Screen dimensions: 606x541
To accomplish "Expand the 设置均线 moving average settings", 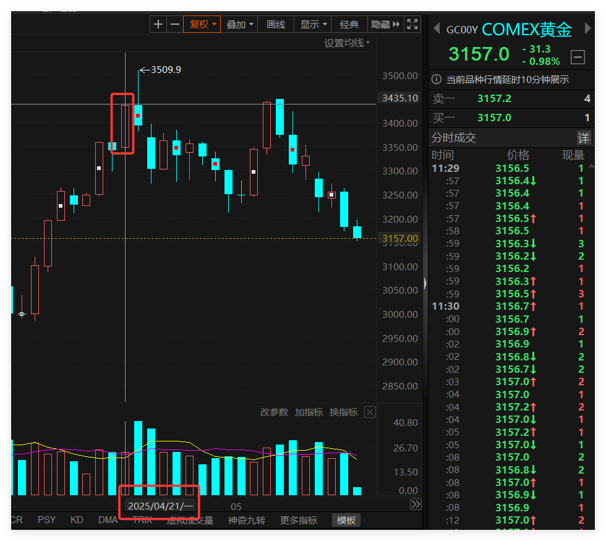I will (x=347, y=43).
